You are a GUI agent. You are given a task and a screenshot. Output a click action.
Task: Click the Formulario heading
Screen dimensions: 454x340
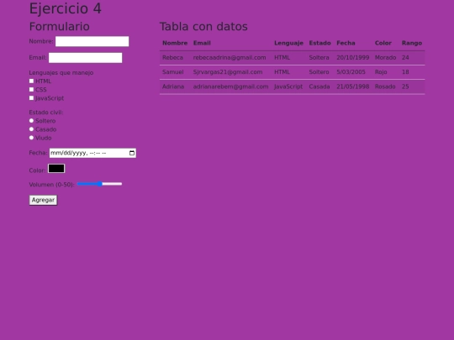coord(60,27)
